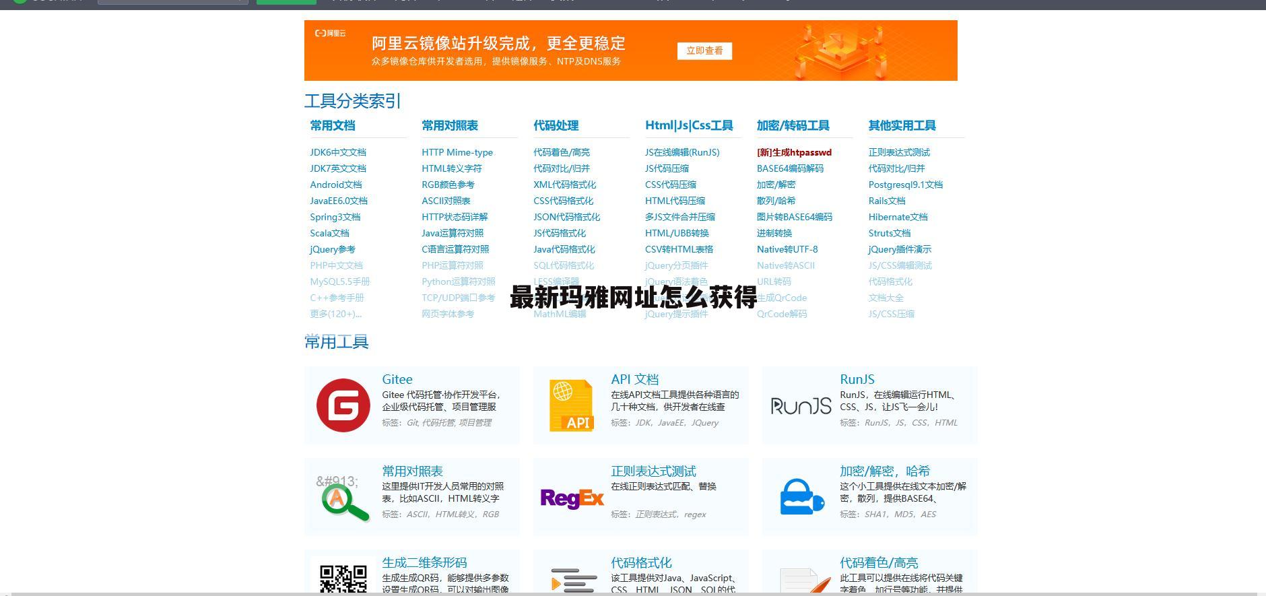Click the 立即查看 button on banner

pyautogui.click(x=704, y=51)
